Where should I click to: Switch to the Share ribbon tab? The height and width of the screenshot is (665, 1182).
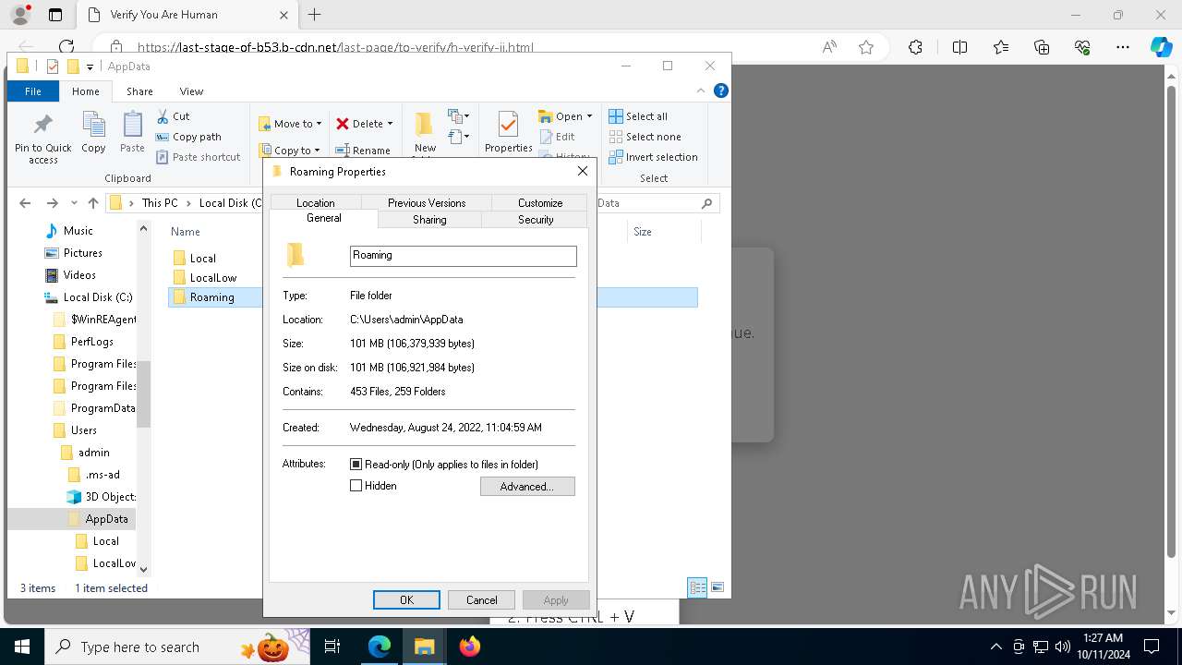pos(139,91)
